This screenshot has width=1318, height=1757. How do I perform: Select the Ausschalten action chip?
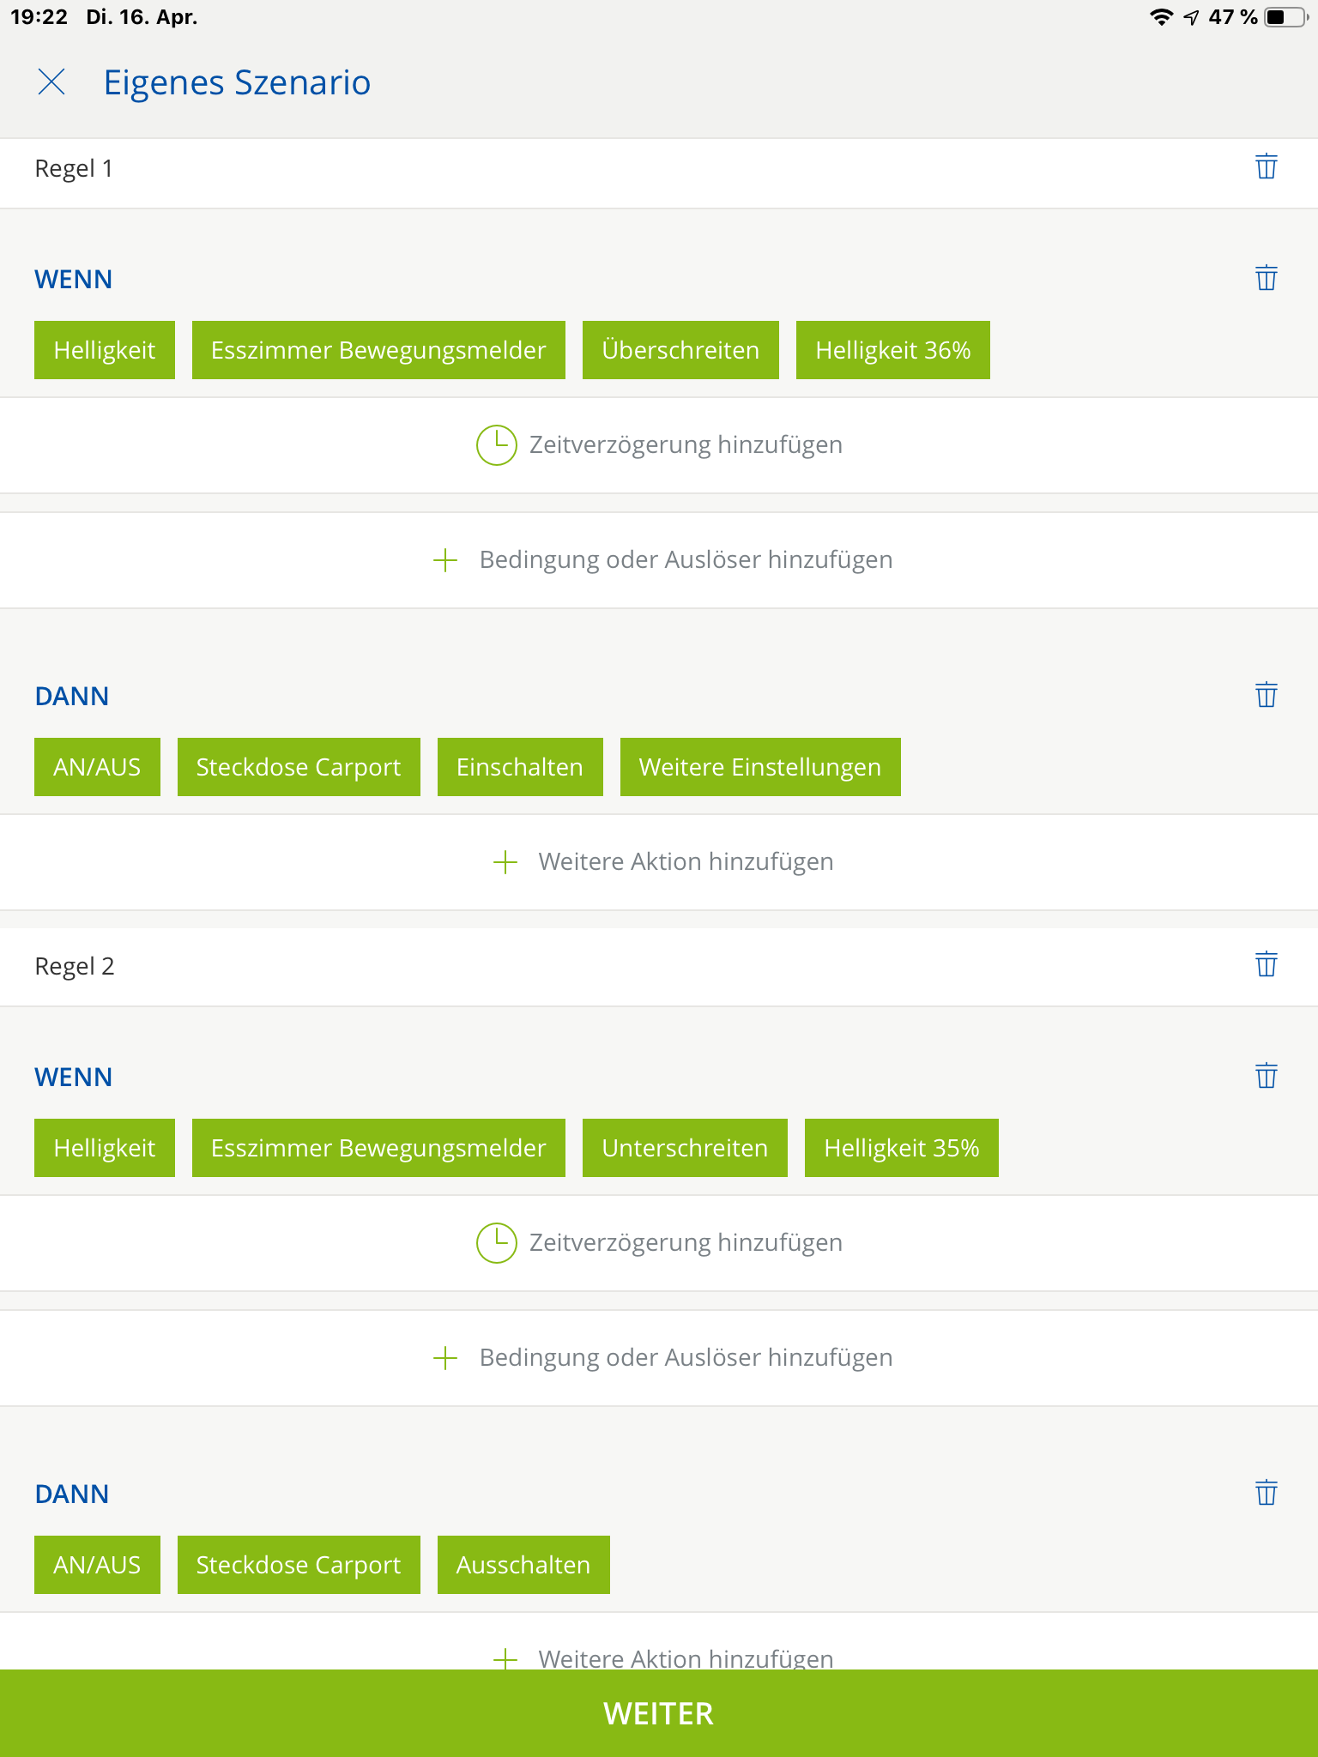click(x=523, y=1565)
